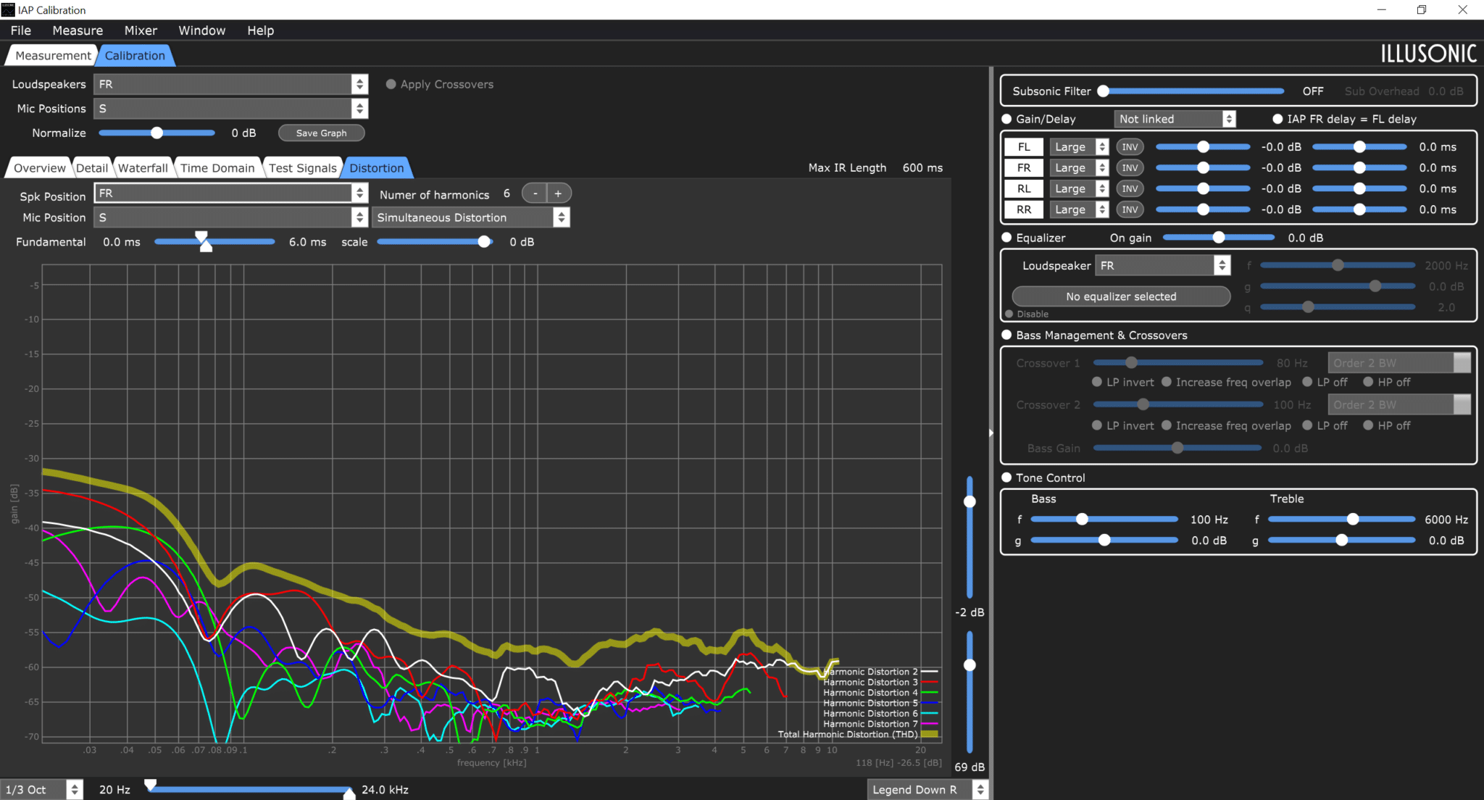Invert polarity of RL speaker
The image size is (1484, 800).
(x=1130, y=189)
